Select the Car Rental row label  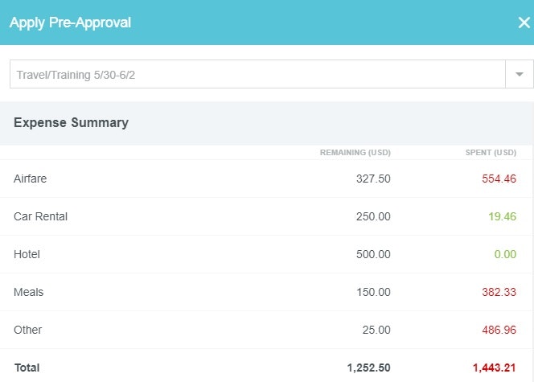pos(40,216)
